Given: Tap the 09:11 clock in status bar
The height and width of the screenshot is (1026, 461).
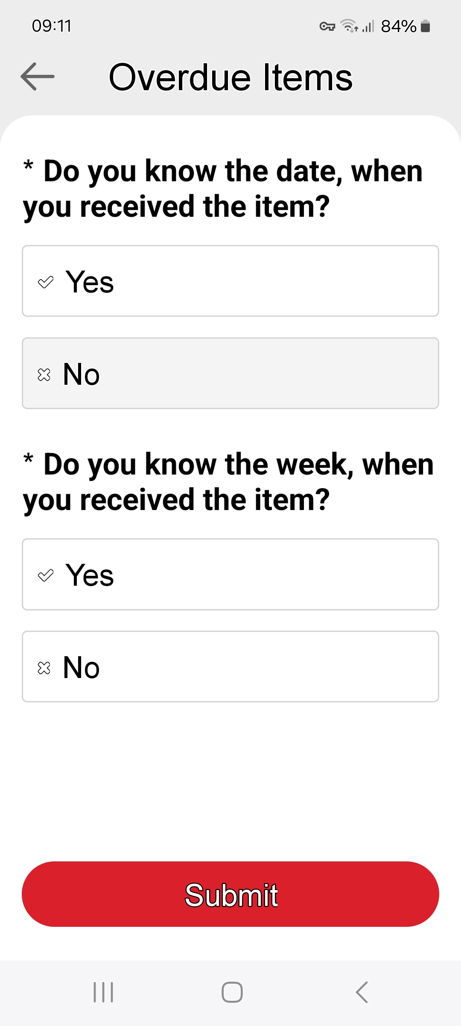Looking at the screenshot, I should point(52,26).
